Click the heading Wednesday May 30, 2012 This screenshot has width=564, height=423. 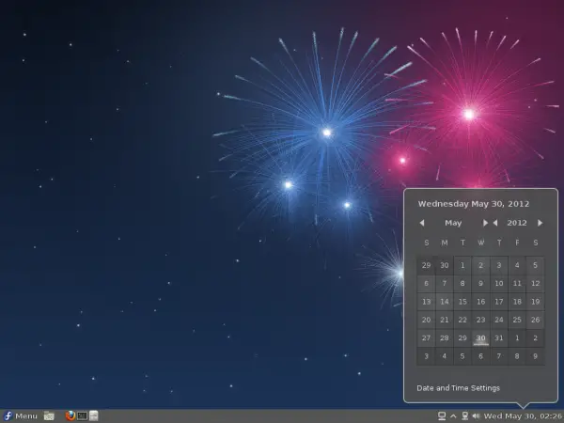pyautogui.click(x=474, y=204)
